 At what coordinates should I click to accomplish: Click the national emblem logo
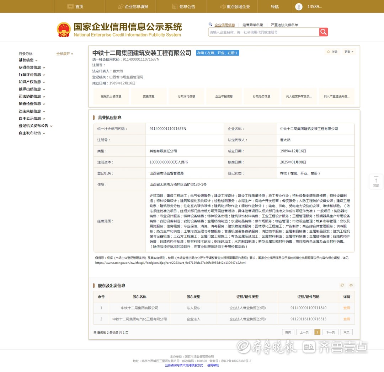point(64,30)
